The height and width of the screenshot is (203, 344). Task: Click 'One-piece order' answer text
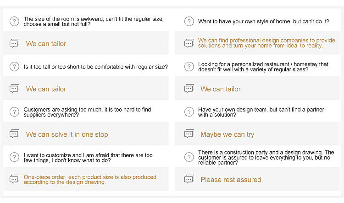(90, 179)
